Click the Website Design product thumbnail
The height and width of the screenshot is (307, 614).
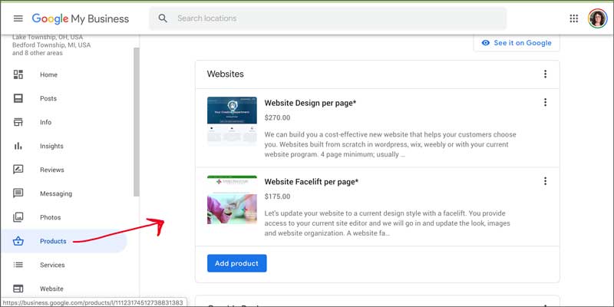(x=232, y=121)
